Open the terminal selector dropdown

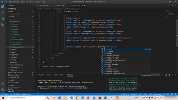pyautogui.click(x=150, y=75)
